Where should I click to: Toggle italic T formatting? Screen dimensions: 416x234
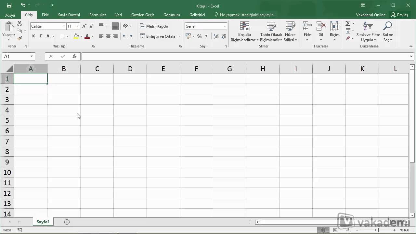click(x=41, y=36)
